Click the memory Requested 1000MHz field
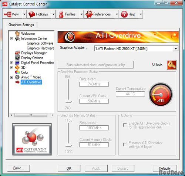Image resolution: width=185 pixels, height=176 pixels. click(x=94, y=128)
